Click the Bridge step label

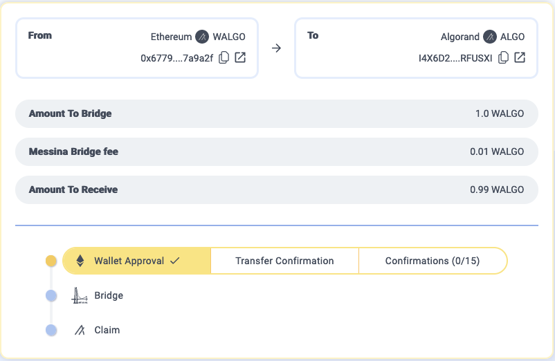point(109,295)
